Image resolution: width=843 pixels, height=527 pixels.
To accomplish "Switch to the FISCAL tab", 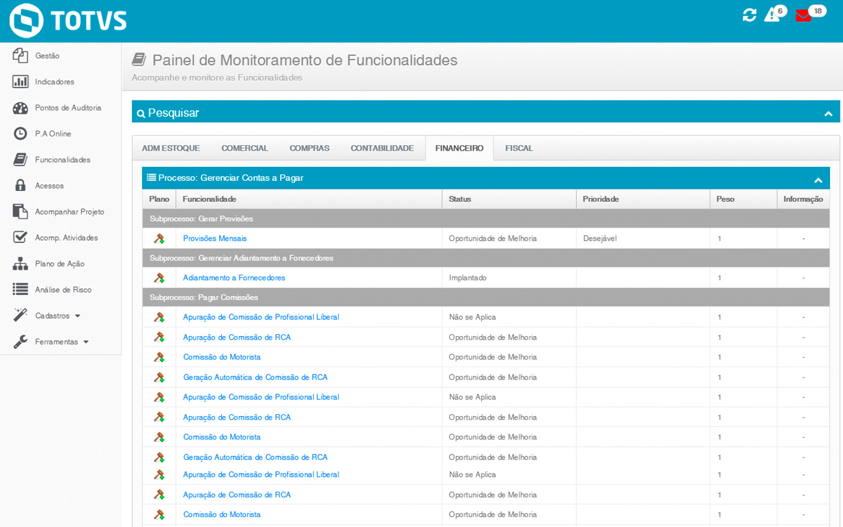I will point(519,148).
